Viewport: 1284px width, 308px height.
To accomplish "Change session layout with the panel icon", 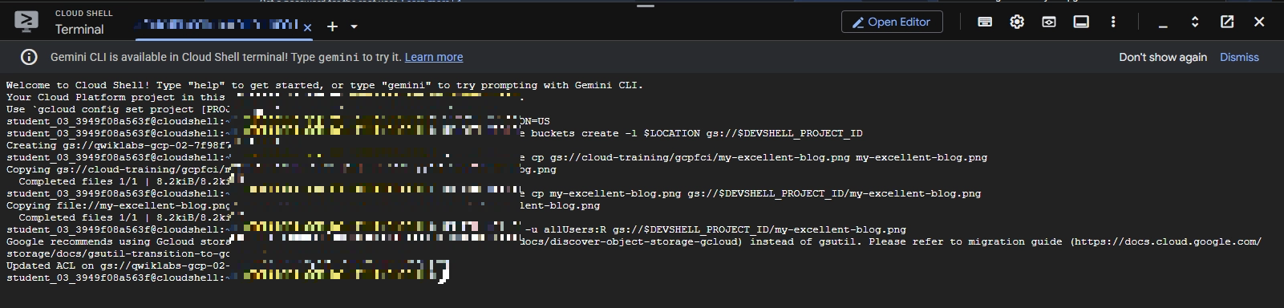I will tap(1081, 22).
